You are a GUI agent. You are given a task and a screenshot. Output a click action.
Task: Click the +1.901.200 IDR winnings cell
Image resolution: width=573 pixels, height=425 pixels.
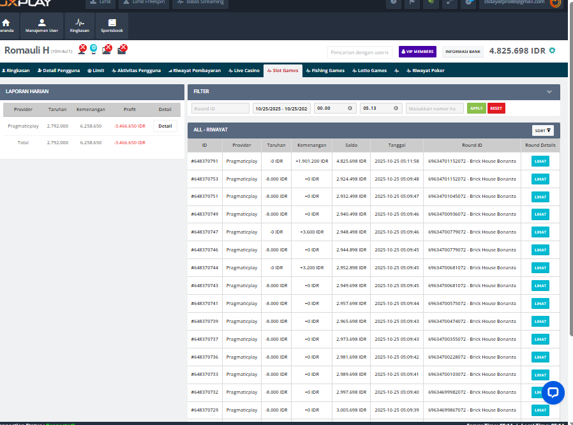point(312,161)
